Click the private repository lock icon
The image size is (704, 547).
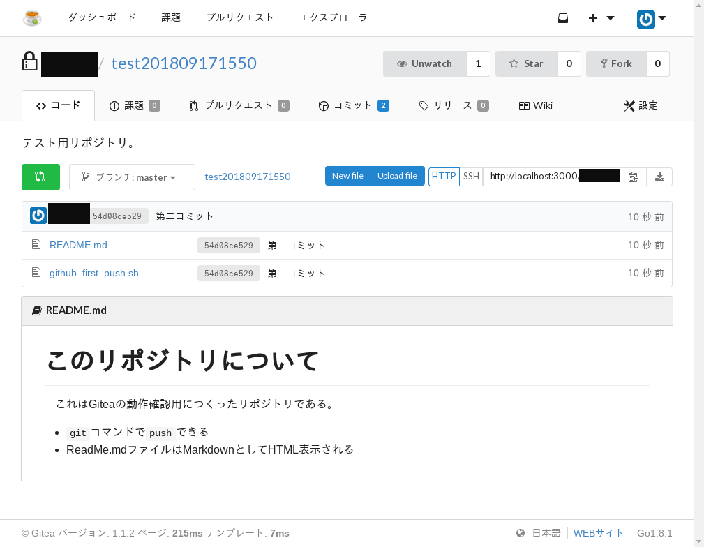click(29, 61)
